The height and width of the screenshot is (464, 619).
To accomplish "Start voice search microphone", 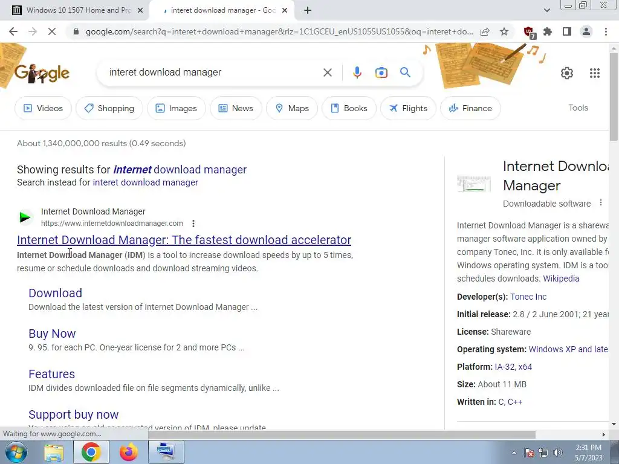I will 357,72.
